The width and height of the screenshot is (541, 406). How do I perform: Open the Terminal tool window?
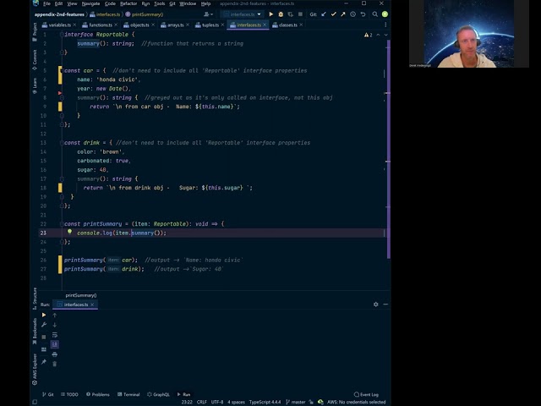[x=128, y=394]
